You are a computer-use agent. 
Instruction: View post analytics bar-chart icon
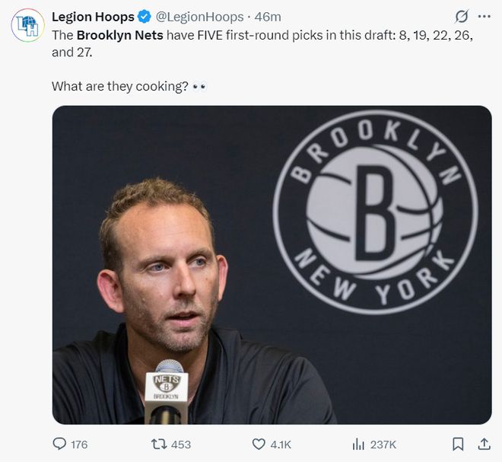358,444
